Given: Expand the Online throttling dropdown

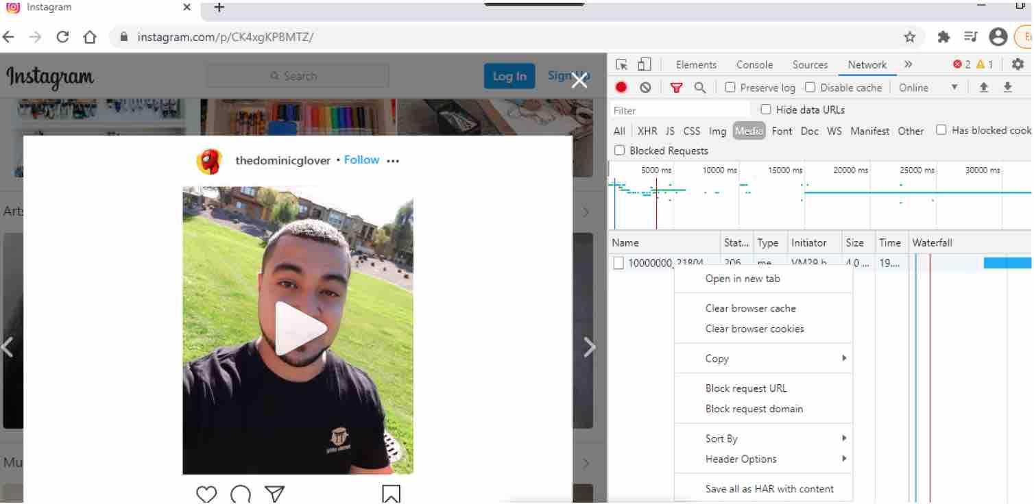Looking at the screenshot, I should 928,88.
